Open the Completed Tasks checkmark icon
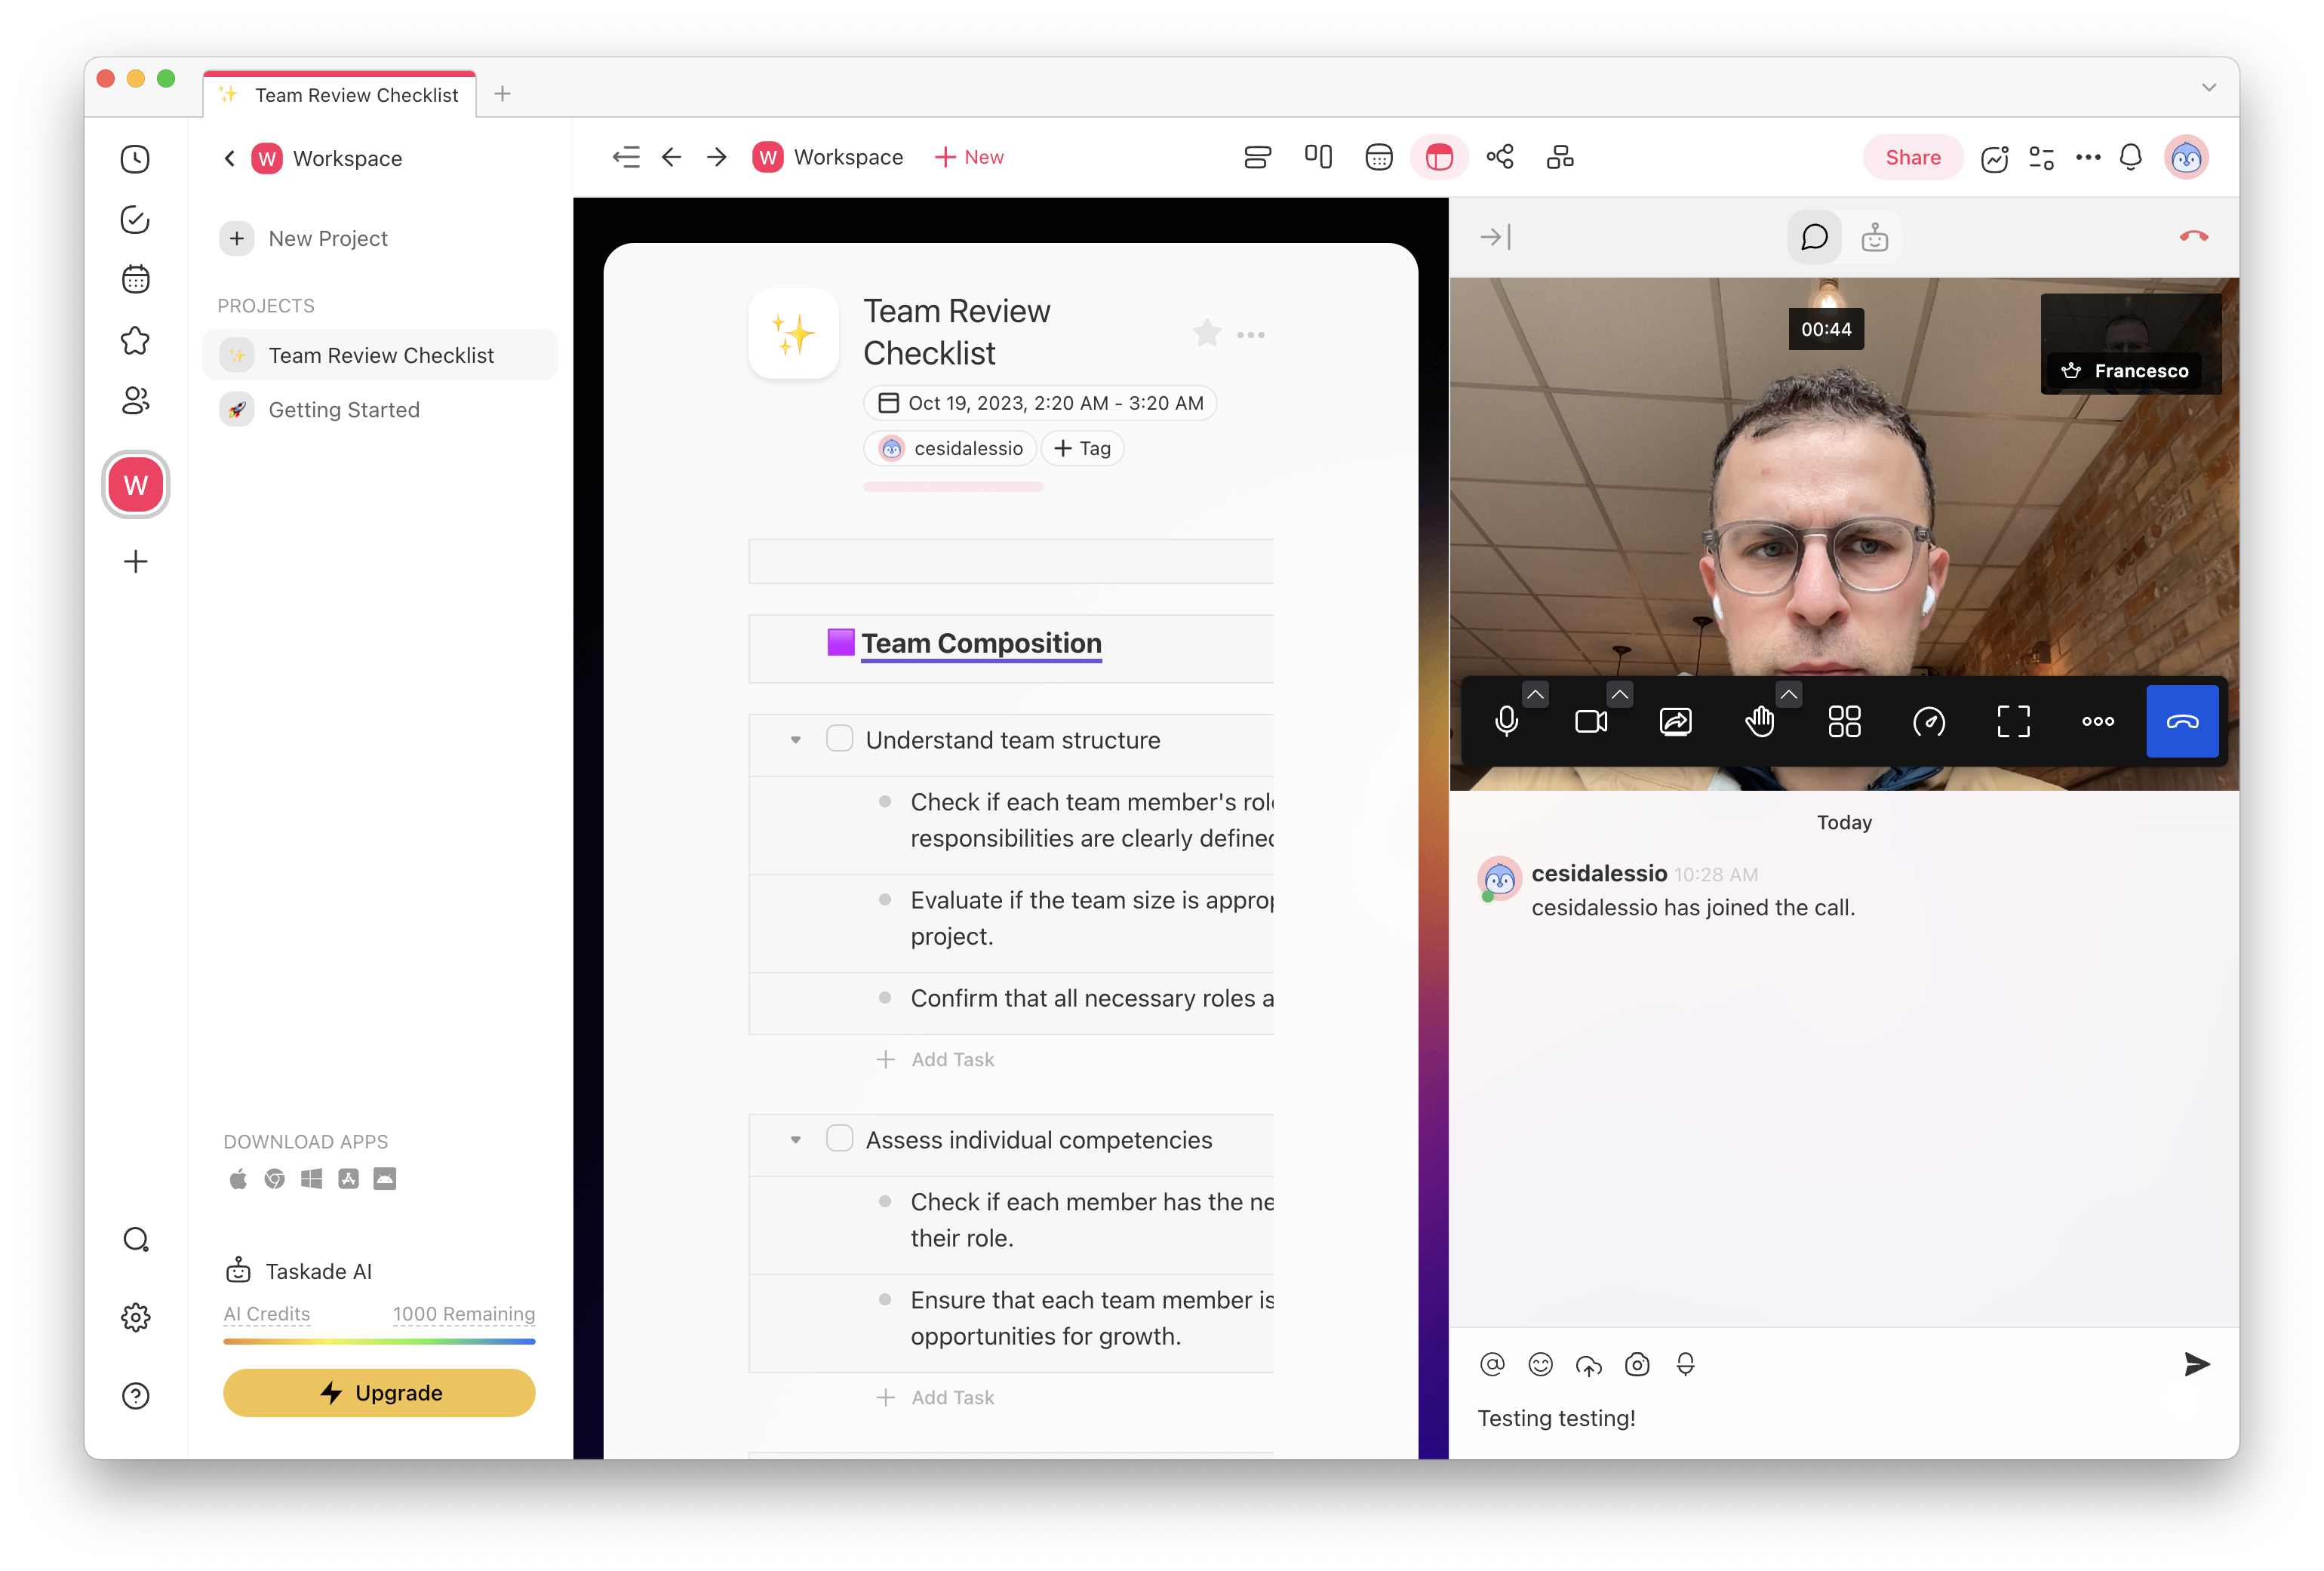 [x=135, y=219]
